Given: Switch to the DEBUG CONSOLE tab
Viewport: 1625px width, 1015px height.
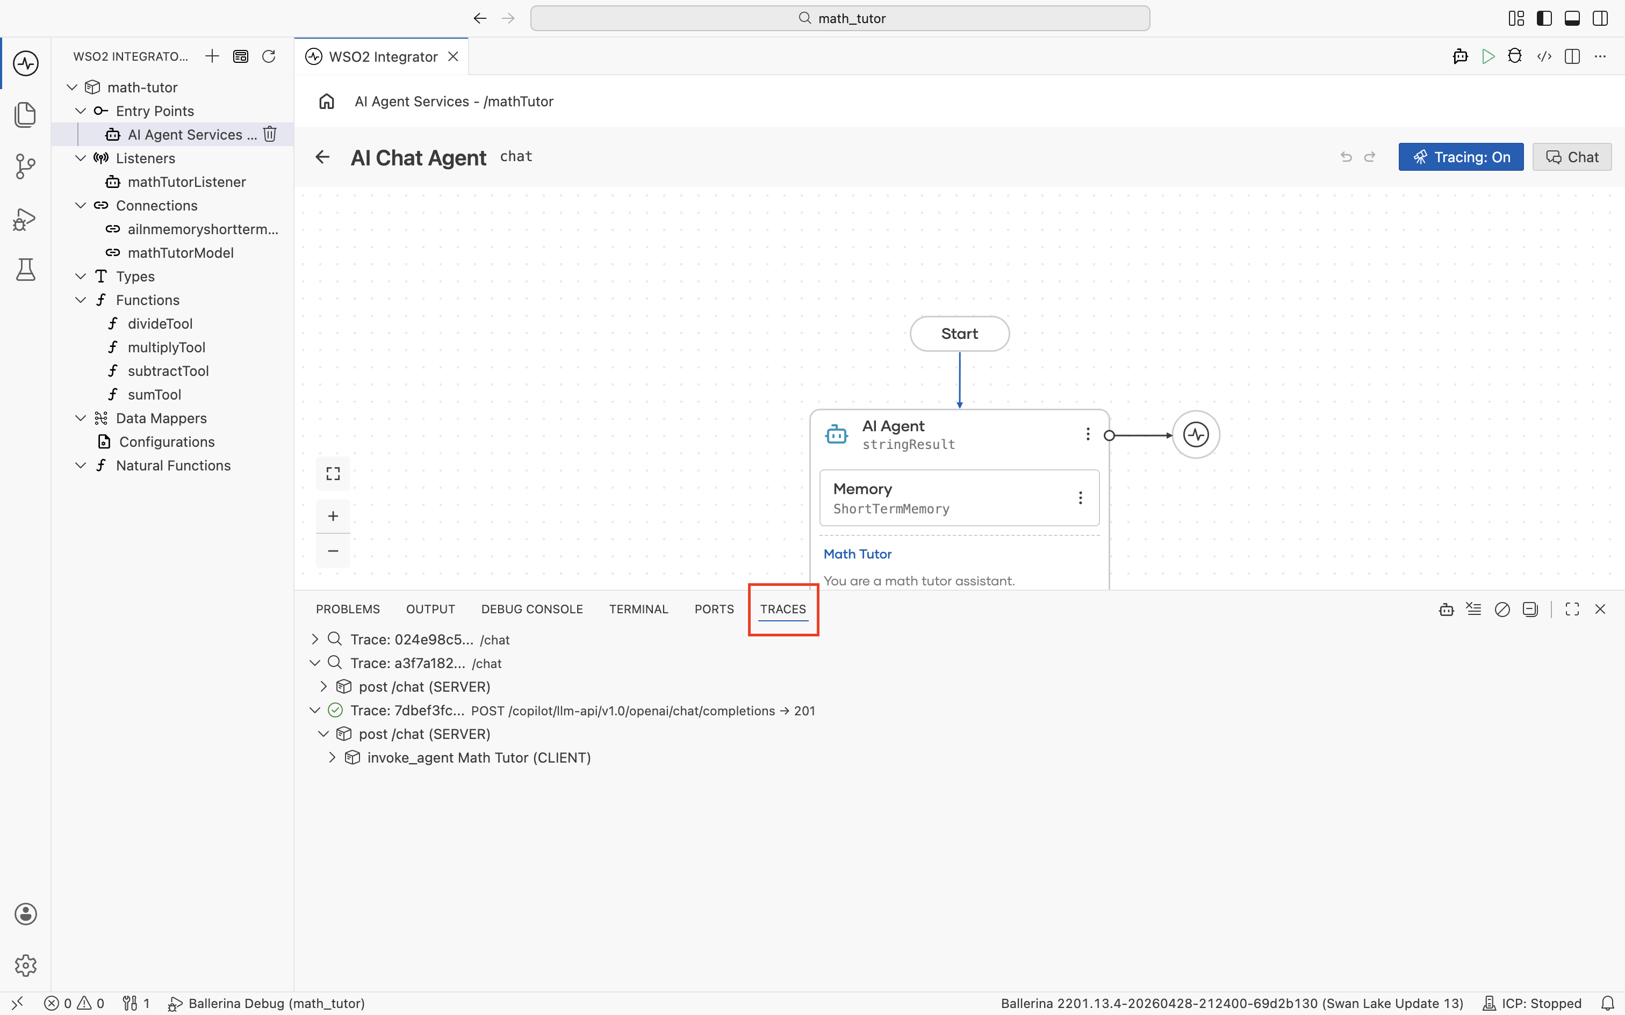Looking at the screenshot, I should [532, 610].
